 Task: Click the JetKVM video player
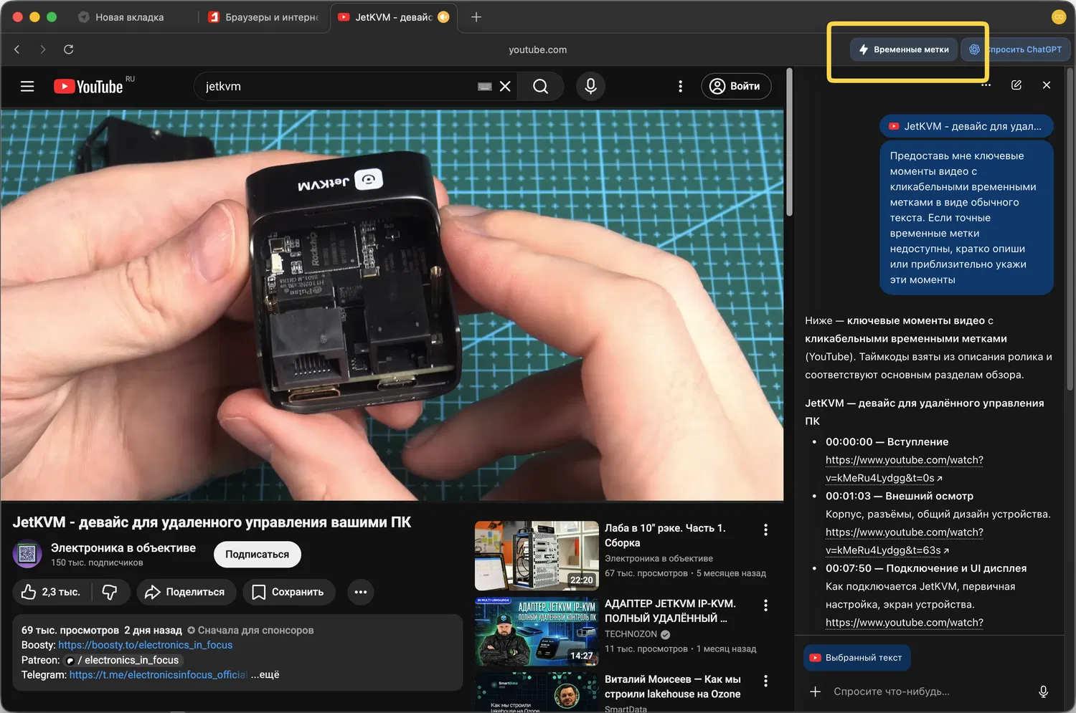[392, 305]
